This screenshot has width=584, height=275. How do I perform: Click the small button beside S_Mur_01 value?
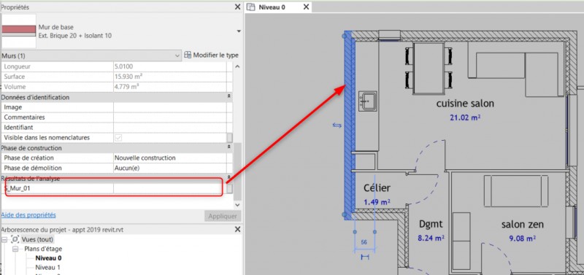[230, 189]
